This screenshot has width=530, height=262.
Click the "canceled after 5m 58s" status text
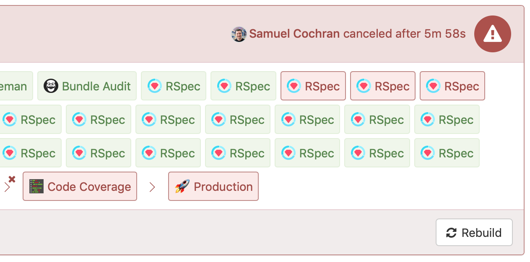point(404,34)
